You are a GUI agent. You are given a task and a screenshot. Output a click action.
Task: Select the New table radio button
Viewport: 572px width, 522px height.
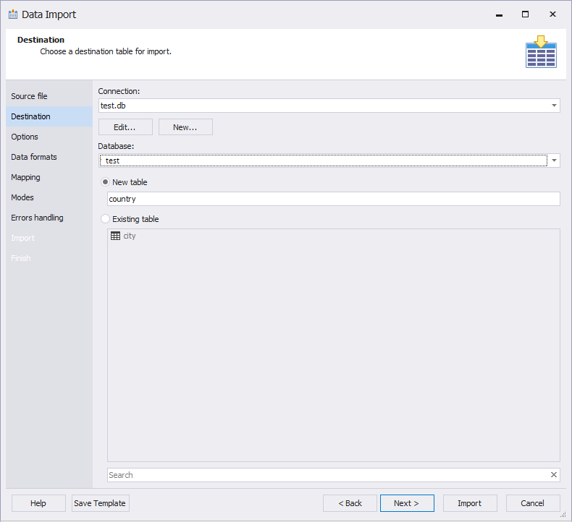coord(105,181)
